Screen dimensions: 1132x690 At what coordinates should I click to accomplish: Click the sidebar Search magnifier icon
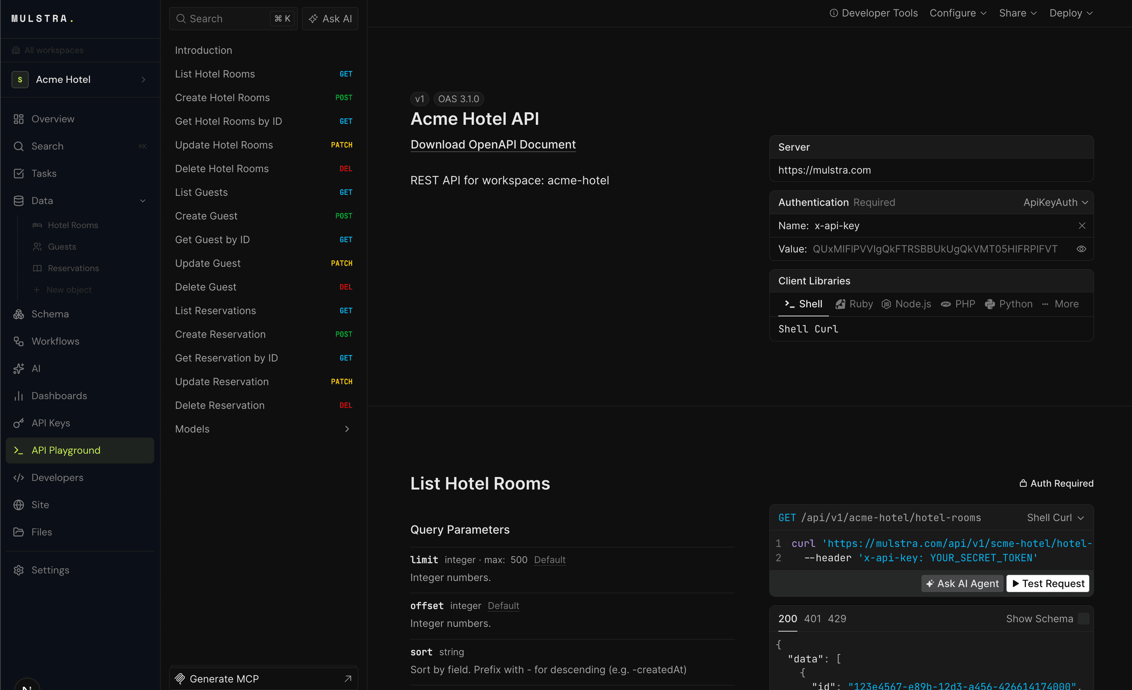tap(18, 146)
